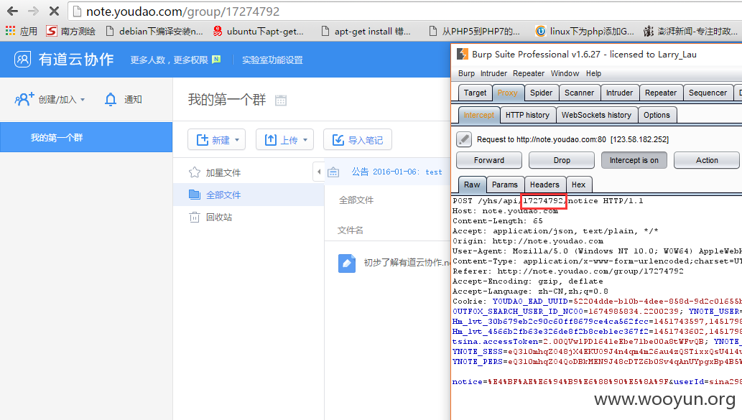Click the 导入笔记 button
Viewport: 742px width, 420px height.
pos(358,139)
